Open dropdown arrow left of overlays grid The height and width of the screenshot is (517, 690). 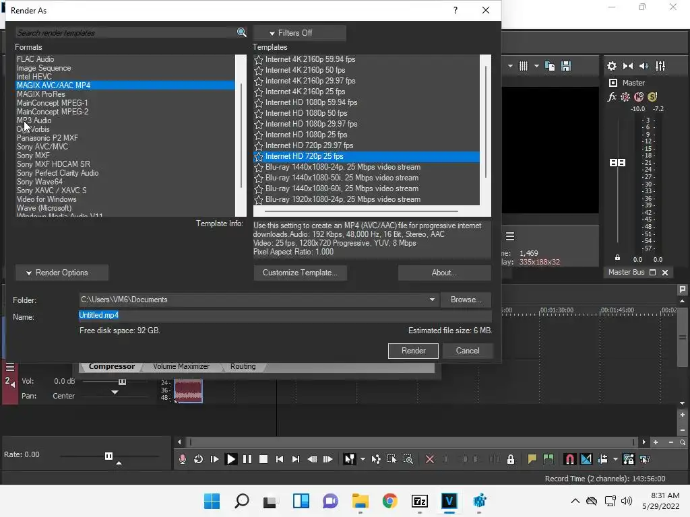point(510,67)
